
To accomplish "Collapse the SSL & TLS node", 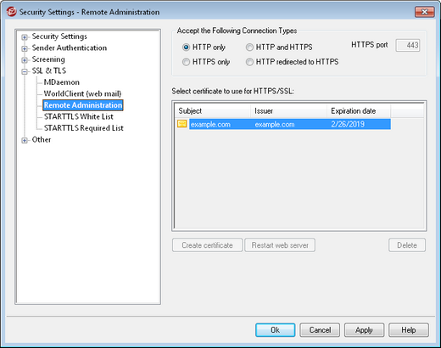I will [25, 71].
